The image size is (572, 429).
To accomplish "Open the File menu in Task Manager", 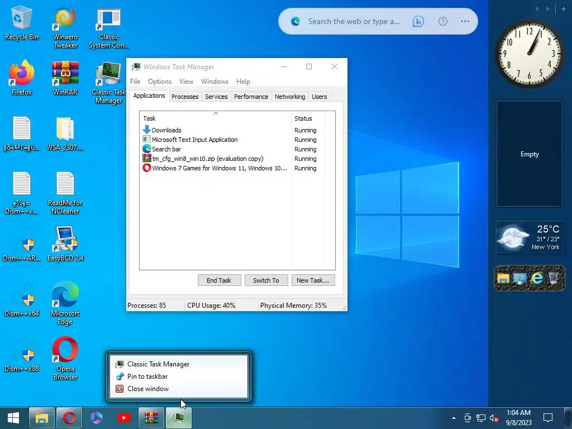I will point(135,82).
